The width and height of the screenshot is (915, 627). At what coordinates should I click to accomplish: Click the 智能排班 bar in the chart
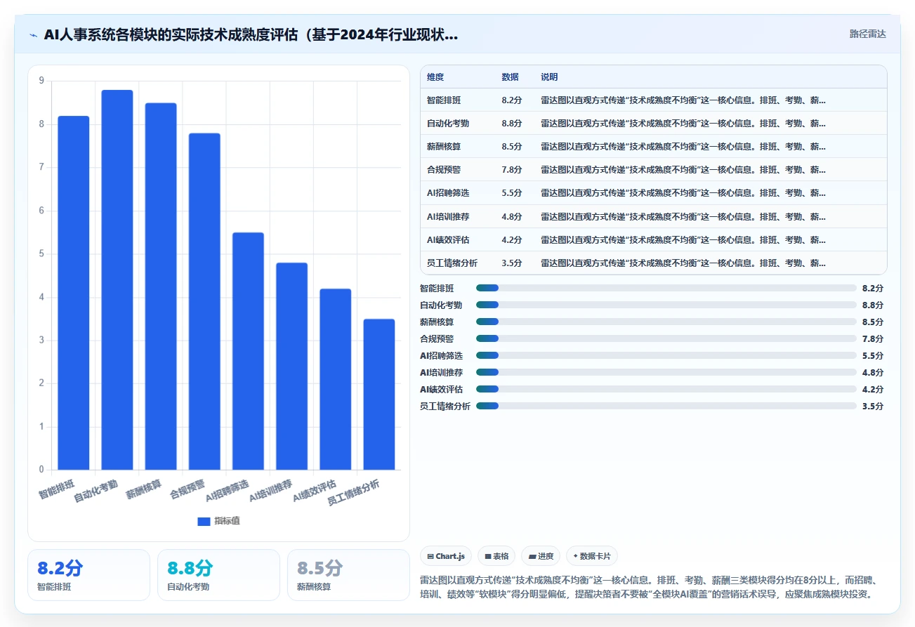[74, 293]
